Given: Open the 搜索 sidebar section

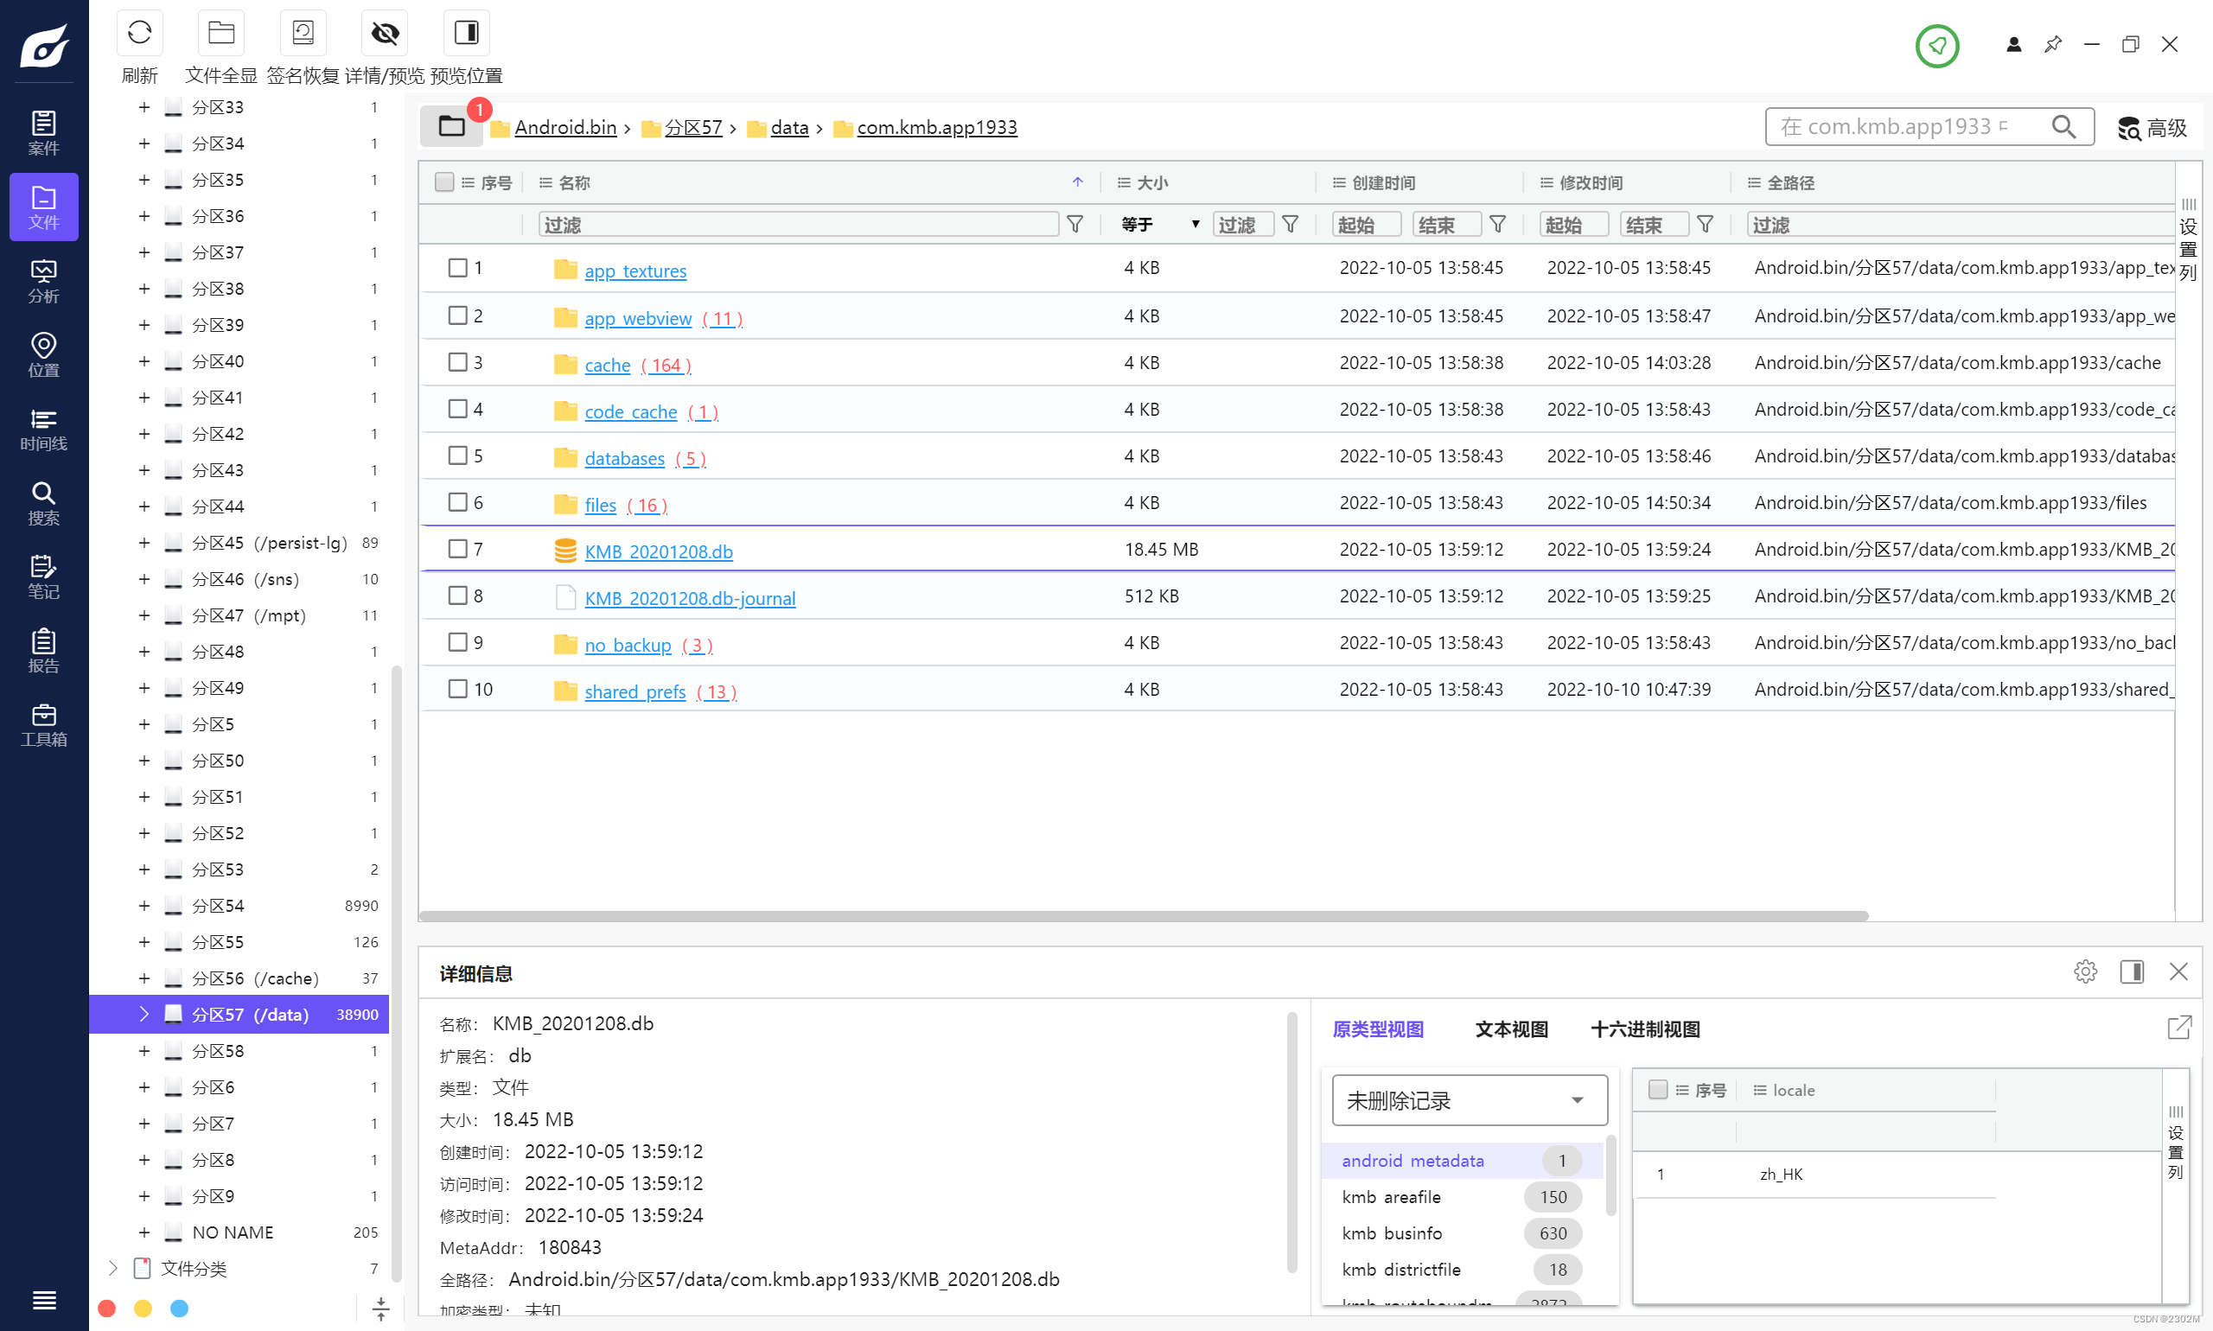Looking at the screenshot, I should click(x=44, y=503).
